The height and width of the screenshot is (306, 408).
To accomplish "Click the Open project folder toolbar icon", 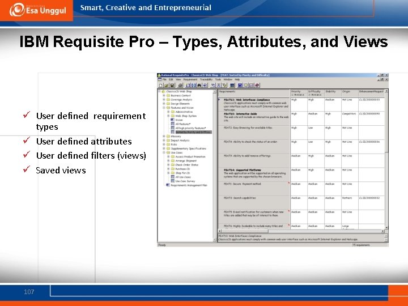I will coord(166,85).
